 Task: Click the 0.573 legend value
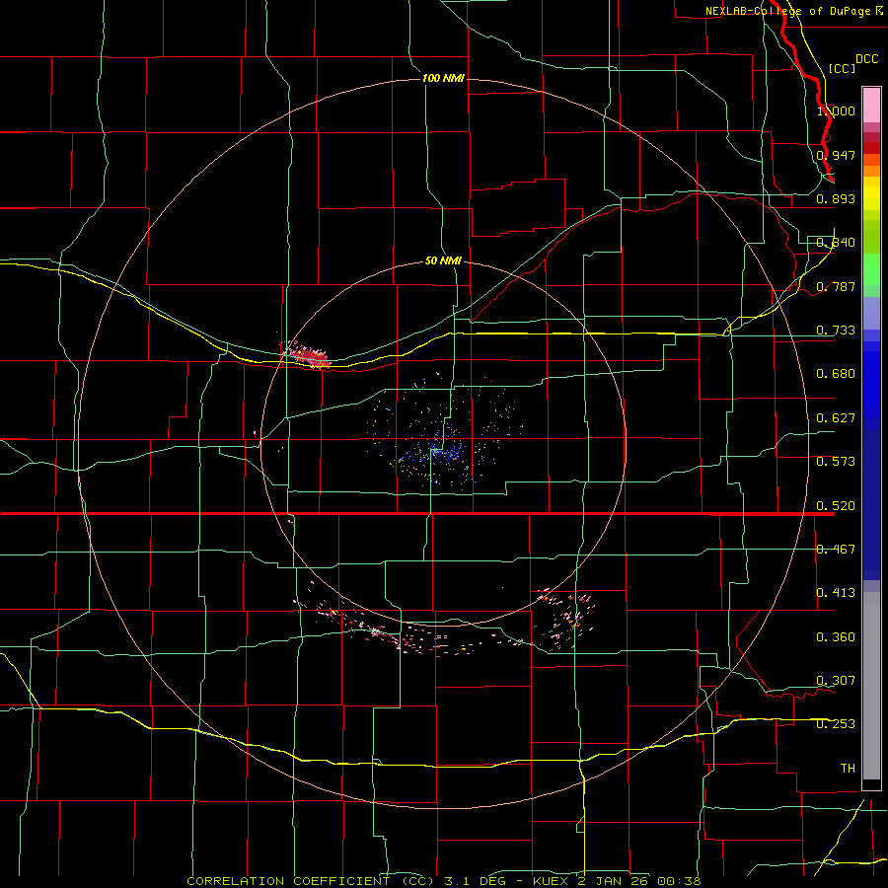click(x=836, y=462)
